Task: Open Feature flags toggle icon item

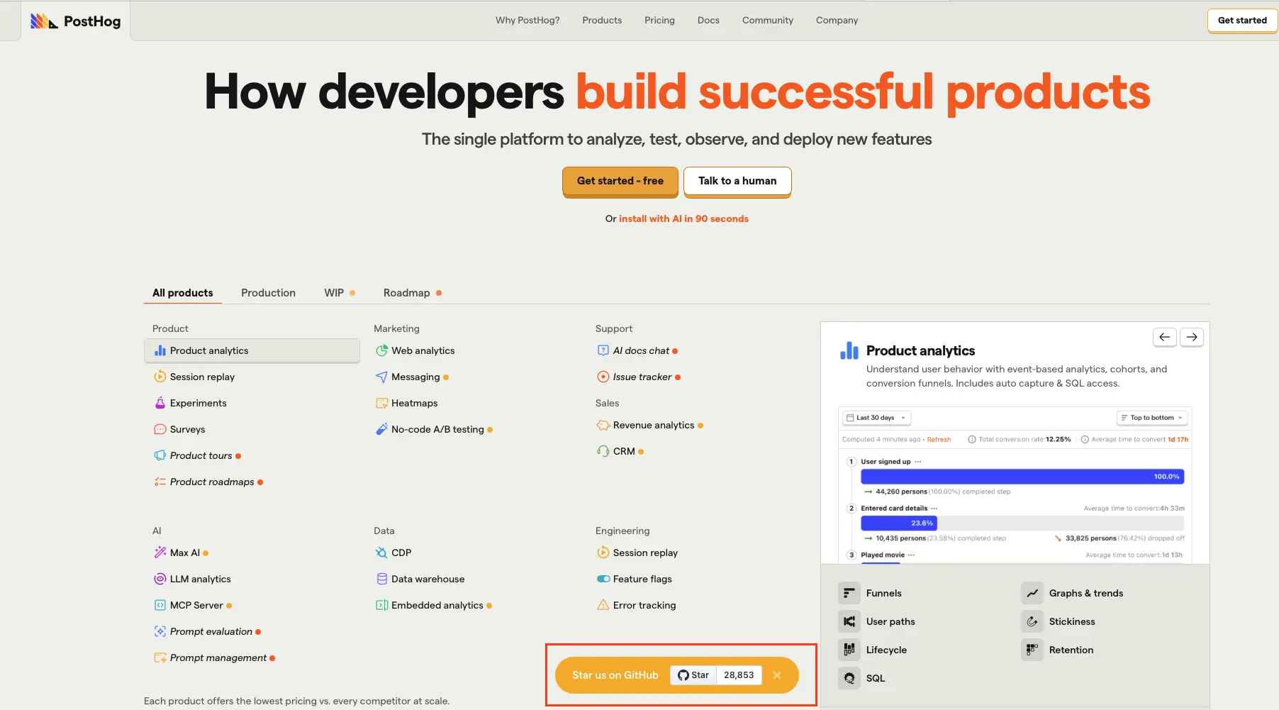Action: click(x=635, y=579)
